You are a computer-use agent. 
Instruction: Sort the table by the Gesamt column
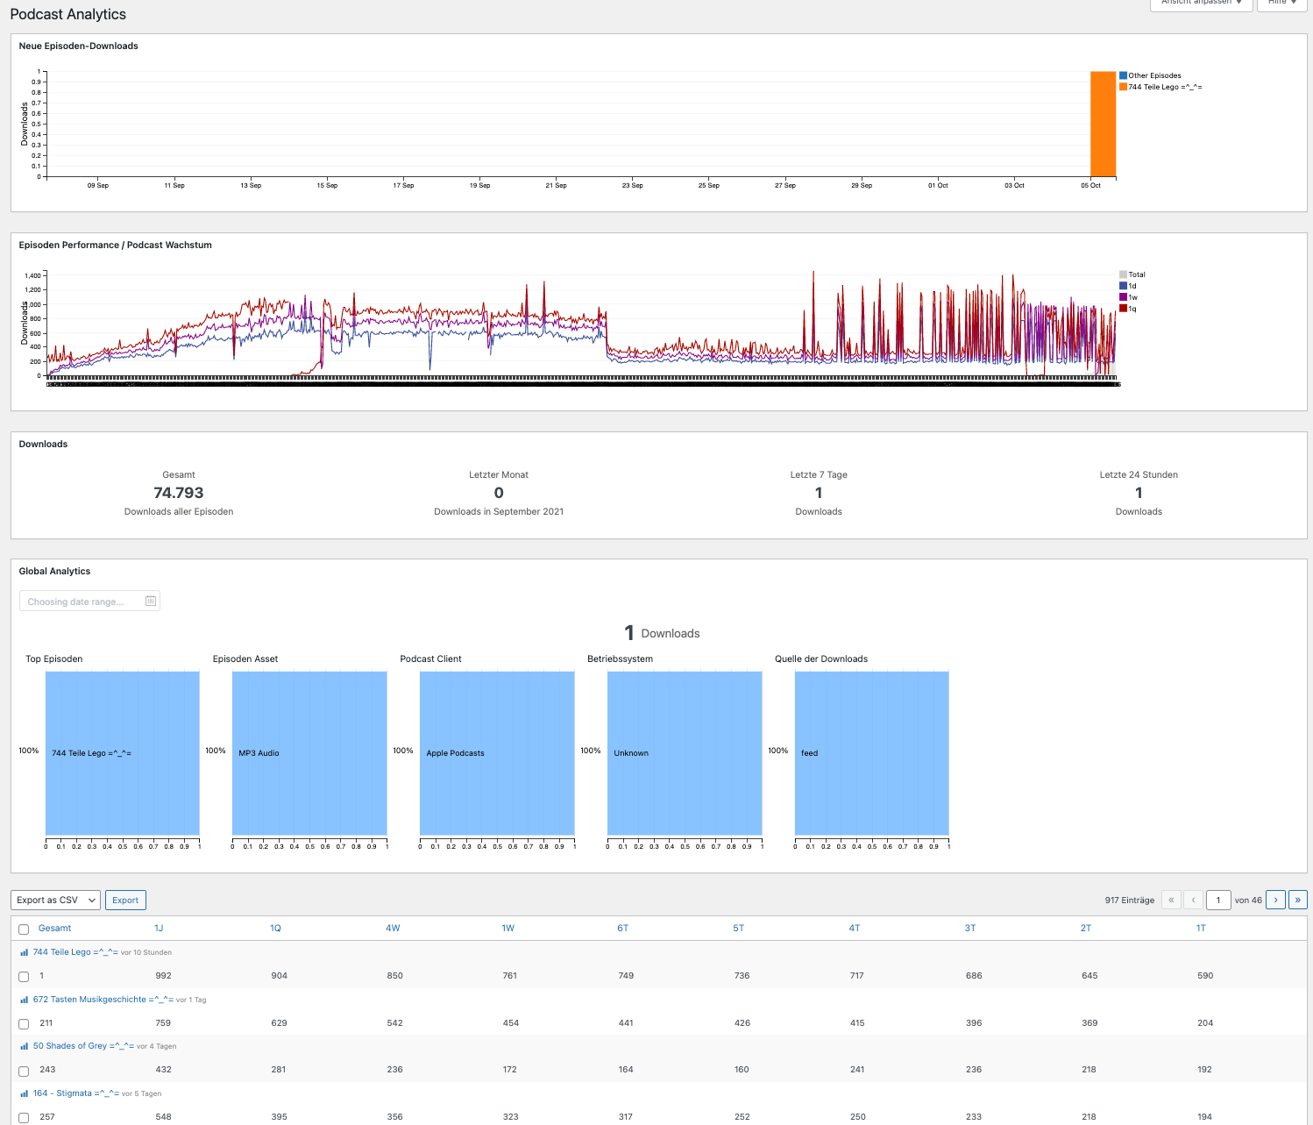54,928
